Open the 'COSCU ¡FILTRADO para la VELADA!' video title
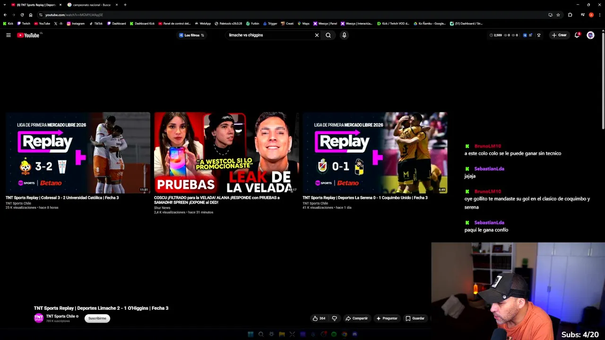Viewport: 605px width, 340px height. point(216,200)
